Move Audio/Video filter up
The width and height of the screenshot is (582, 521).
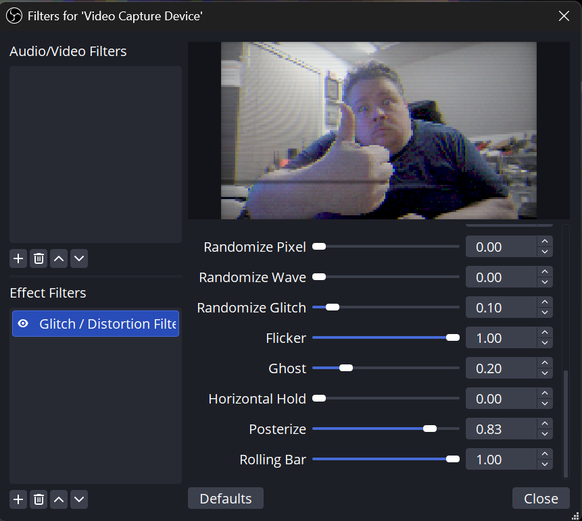[x=59, y=258]
